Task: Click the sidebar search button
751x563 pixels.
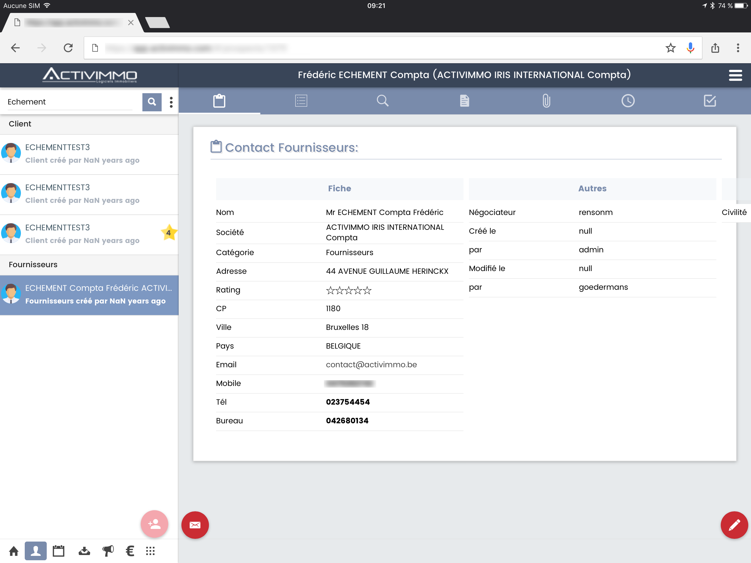Action: pos(152,102)
